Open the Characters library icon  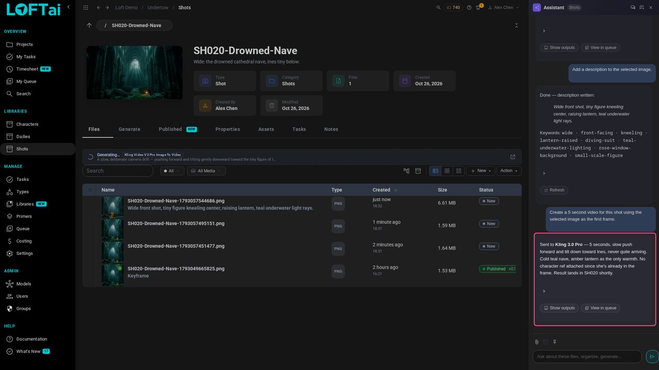(9, 124)
